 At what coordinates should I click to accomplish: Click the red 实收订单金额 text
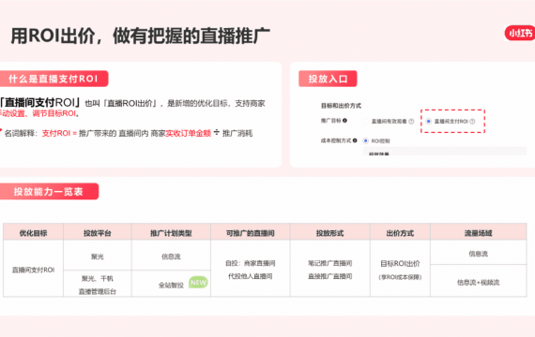[188, 133]
